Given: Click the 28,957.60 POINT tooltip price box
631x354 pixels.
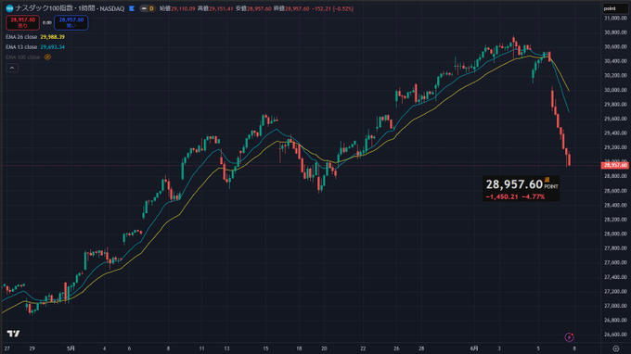Looking at the screenshot, I should (522, 188).
